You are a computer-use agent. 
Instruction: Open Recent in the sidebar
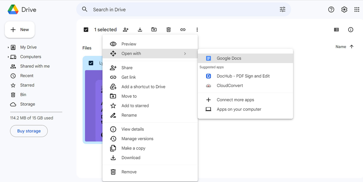[x=27, y=76]
